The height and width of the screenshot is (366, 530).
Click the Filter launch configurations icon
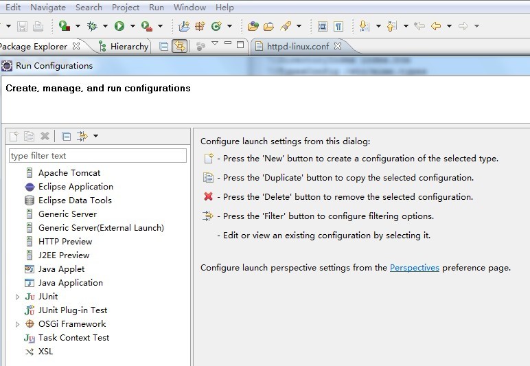pyautogui.click(x=82, y=136)
